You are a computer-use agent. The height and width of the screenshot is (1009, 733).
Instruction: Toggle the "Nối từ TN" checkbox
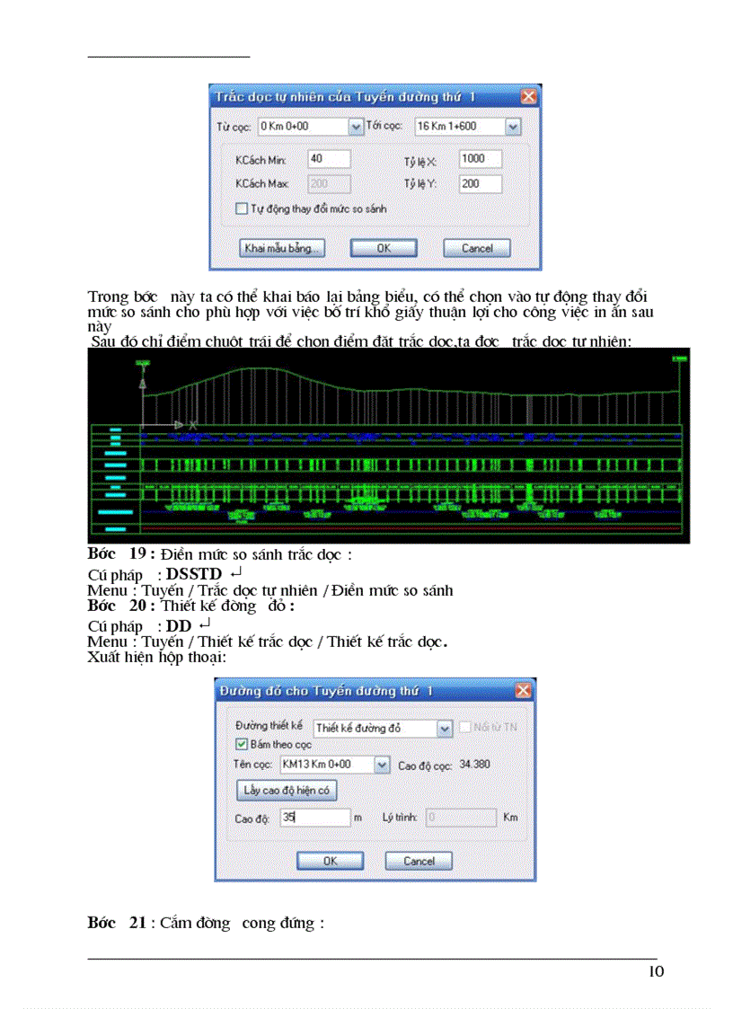pyautogui.click(x=465, y=729)
